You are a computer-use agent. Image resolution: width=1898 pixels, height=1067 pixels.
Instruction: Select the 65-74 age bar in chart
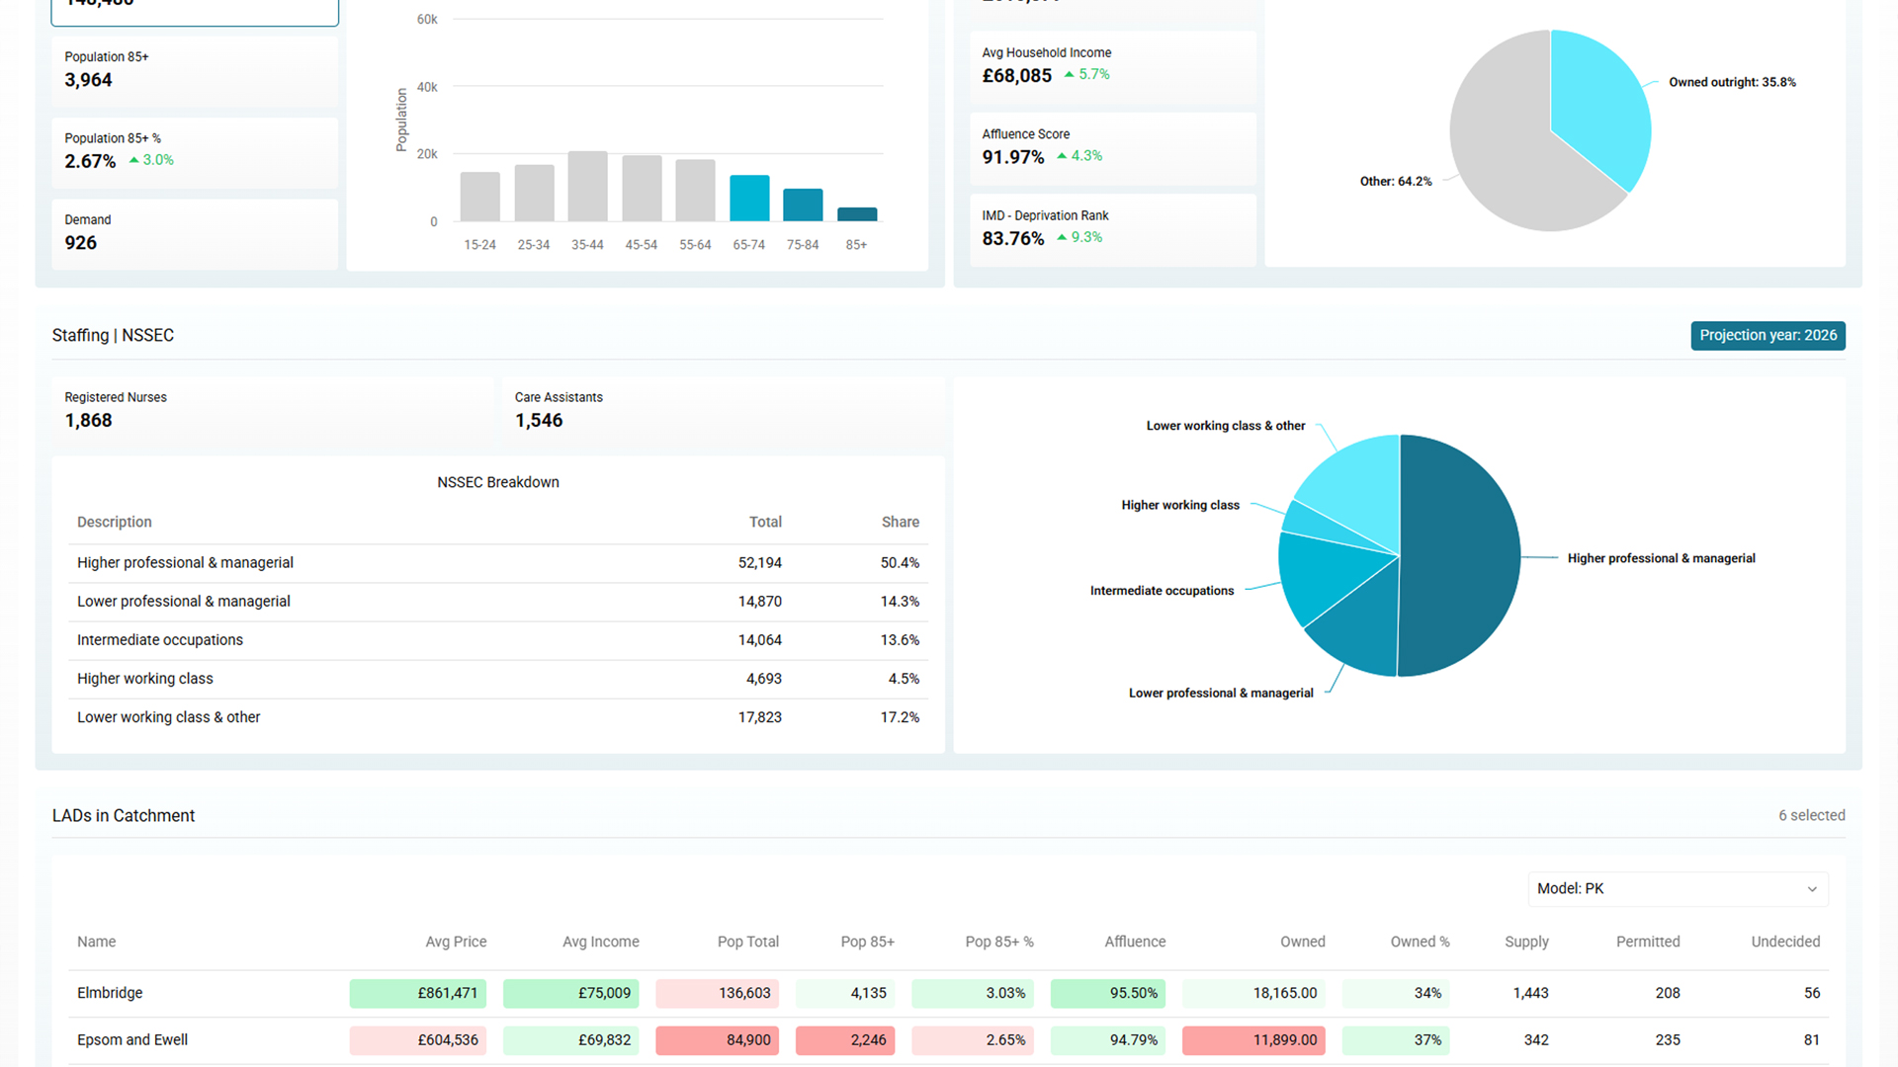tap(749, 198)
